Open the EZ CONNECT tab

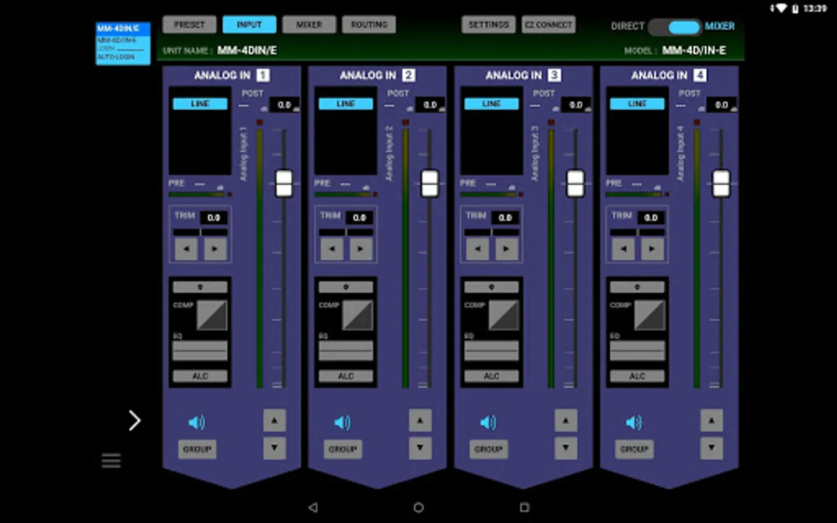click(x=549, y=24)
